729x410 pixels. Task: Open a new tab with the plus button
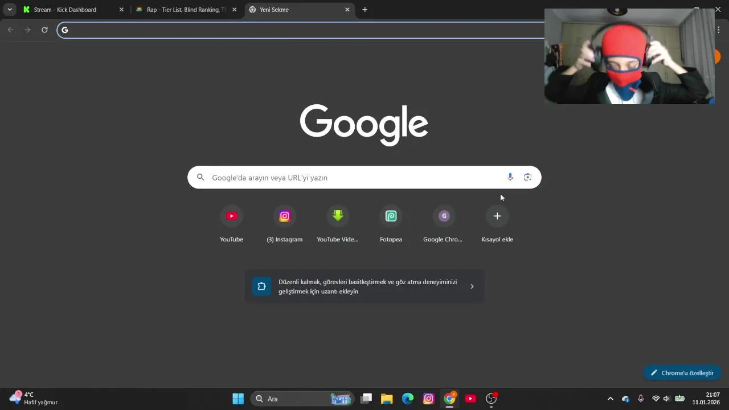coord(364,10)
